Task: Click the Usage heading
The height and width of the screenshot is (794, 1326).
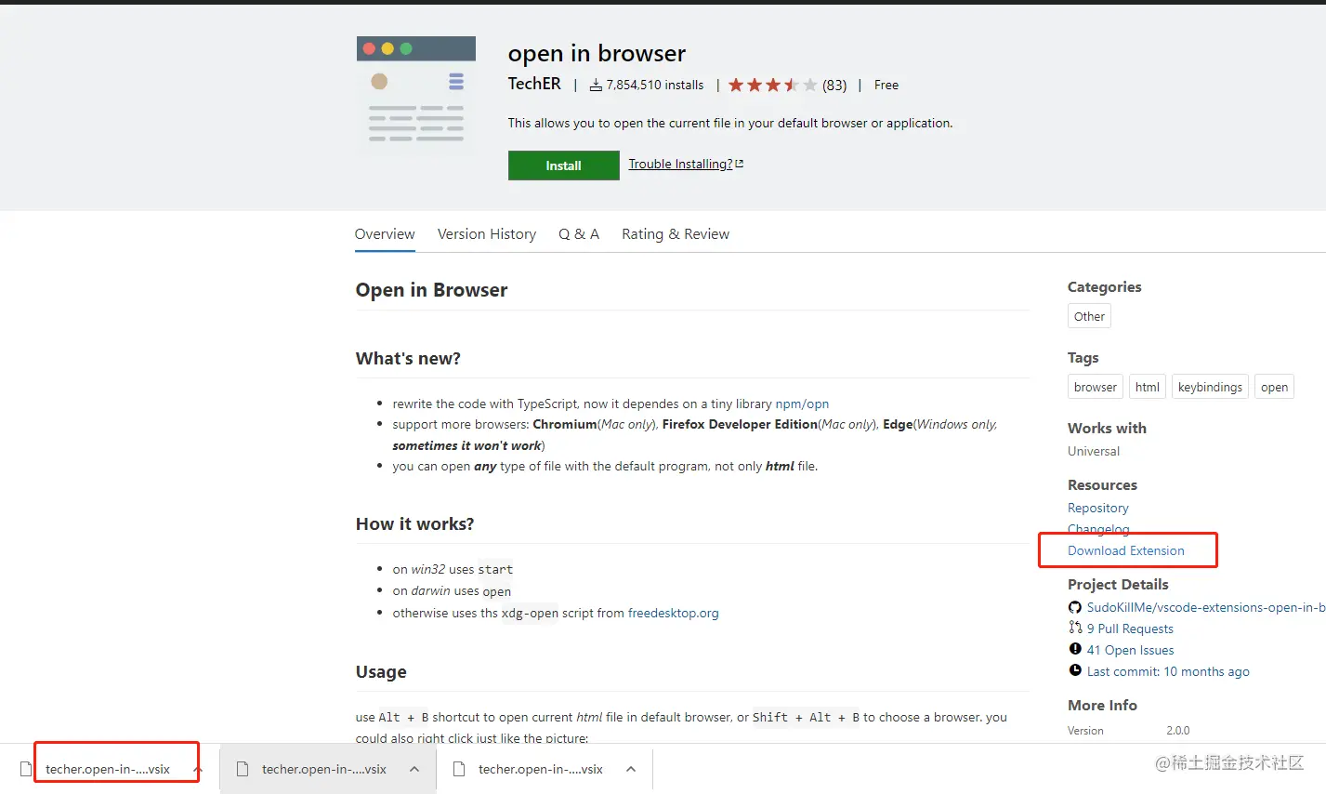Action: click(x=381, y=671)
